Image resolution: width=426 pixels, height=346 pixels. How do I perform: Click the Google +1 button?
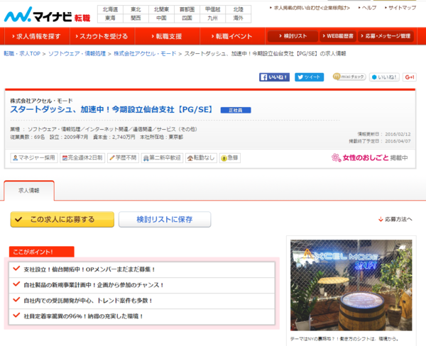coord(410,77)
